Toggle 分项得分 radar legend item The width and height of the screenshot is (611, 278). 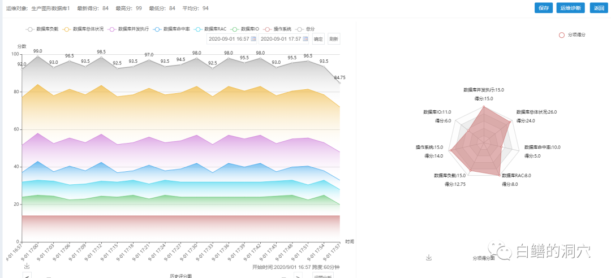click(572, 35)
